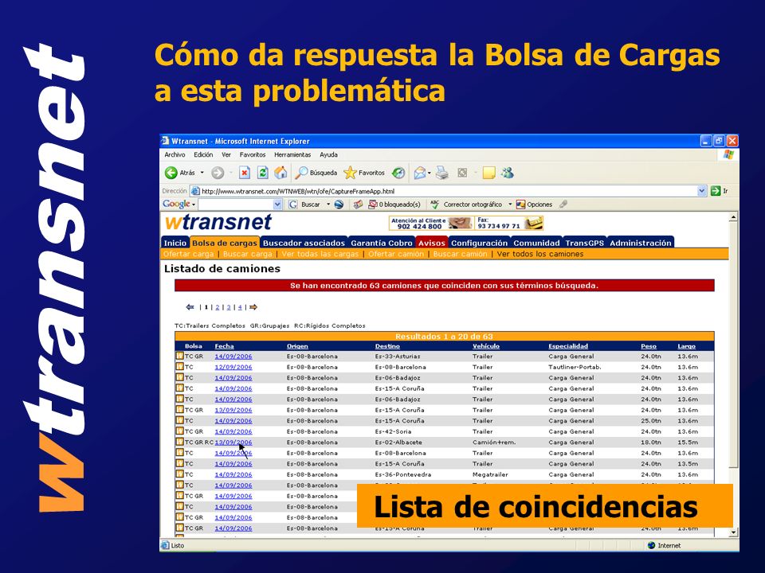Viewport: 765px width, 573px height.
Task: Open the Herramientas menu
Action: (292, 154)
